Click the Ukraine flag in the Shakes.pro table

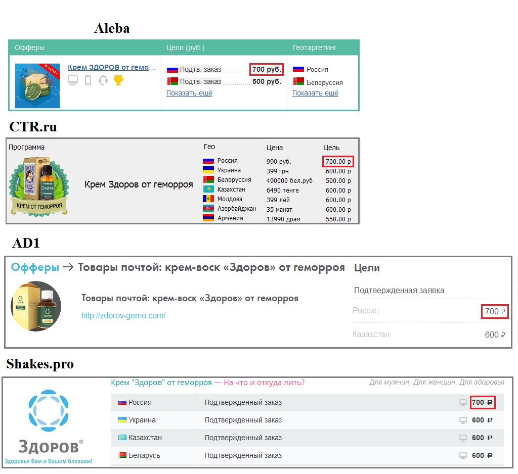click(122, 420)
